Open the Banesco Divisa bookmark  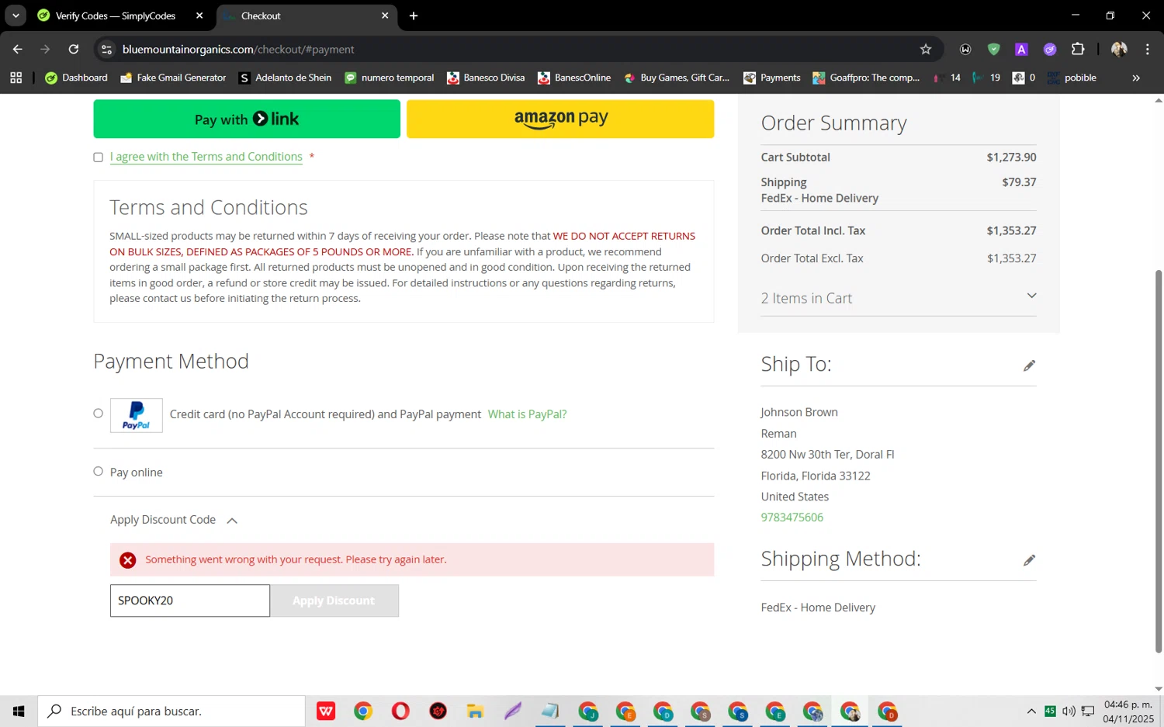(486, 78)
